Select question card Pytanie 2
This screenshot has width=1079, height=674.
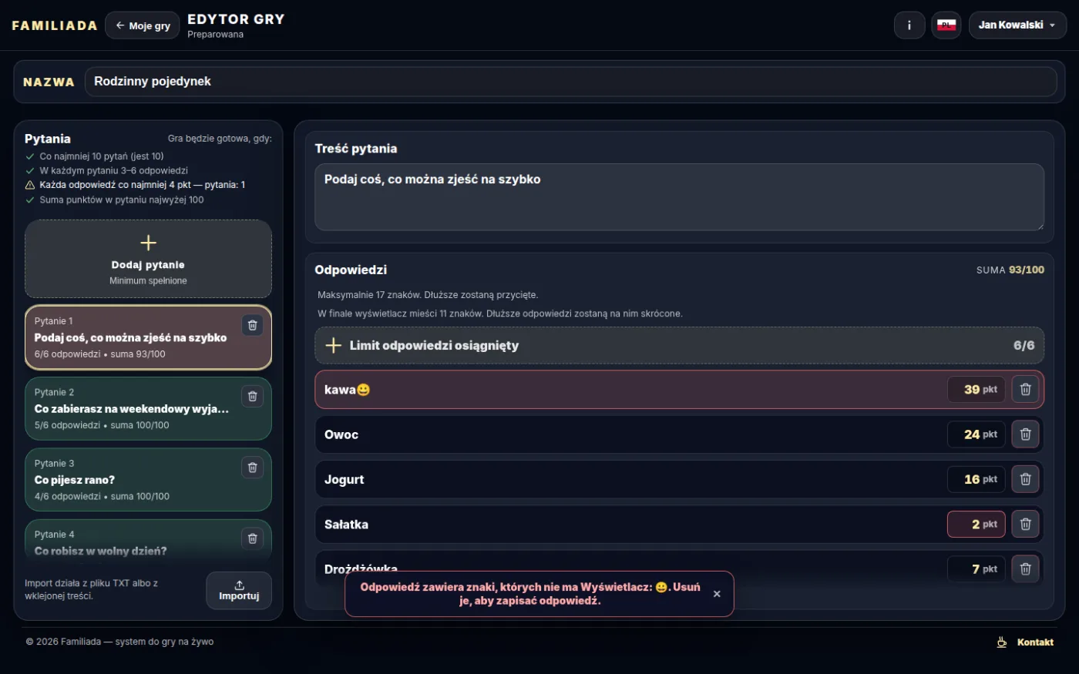coord(148,409)
